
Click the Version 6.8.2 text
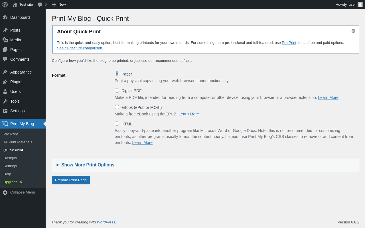(x=348, y=222)
